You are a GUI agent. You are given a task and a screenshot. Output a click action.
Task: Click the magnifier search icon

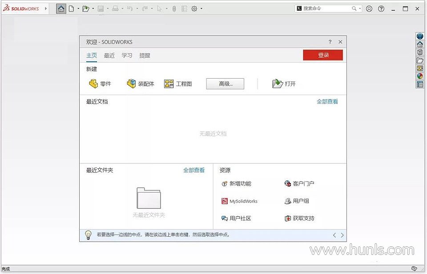point(354,8)
